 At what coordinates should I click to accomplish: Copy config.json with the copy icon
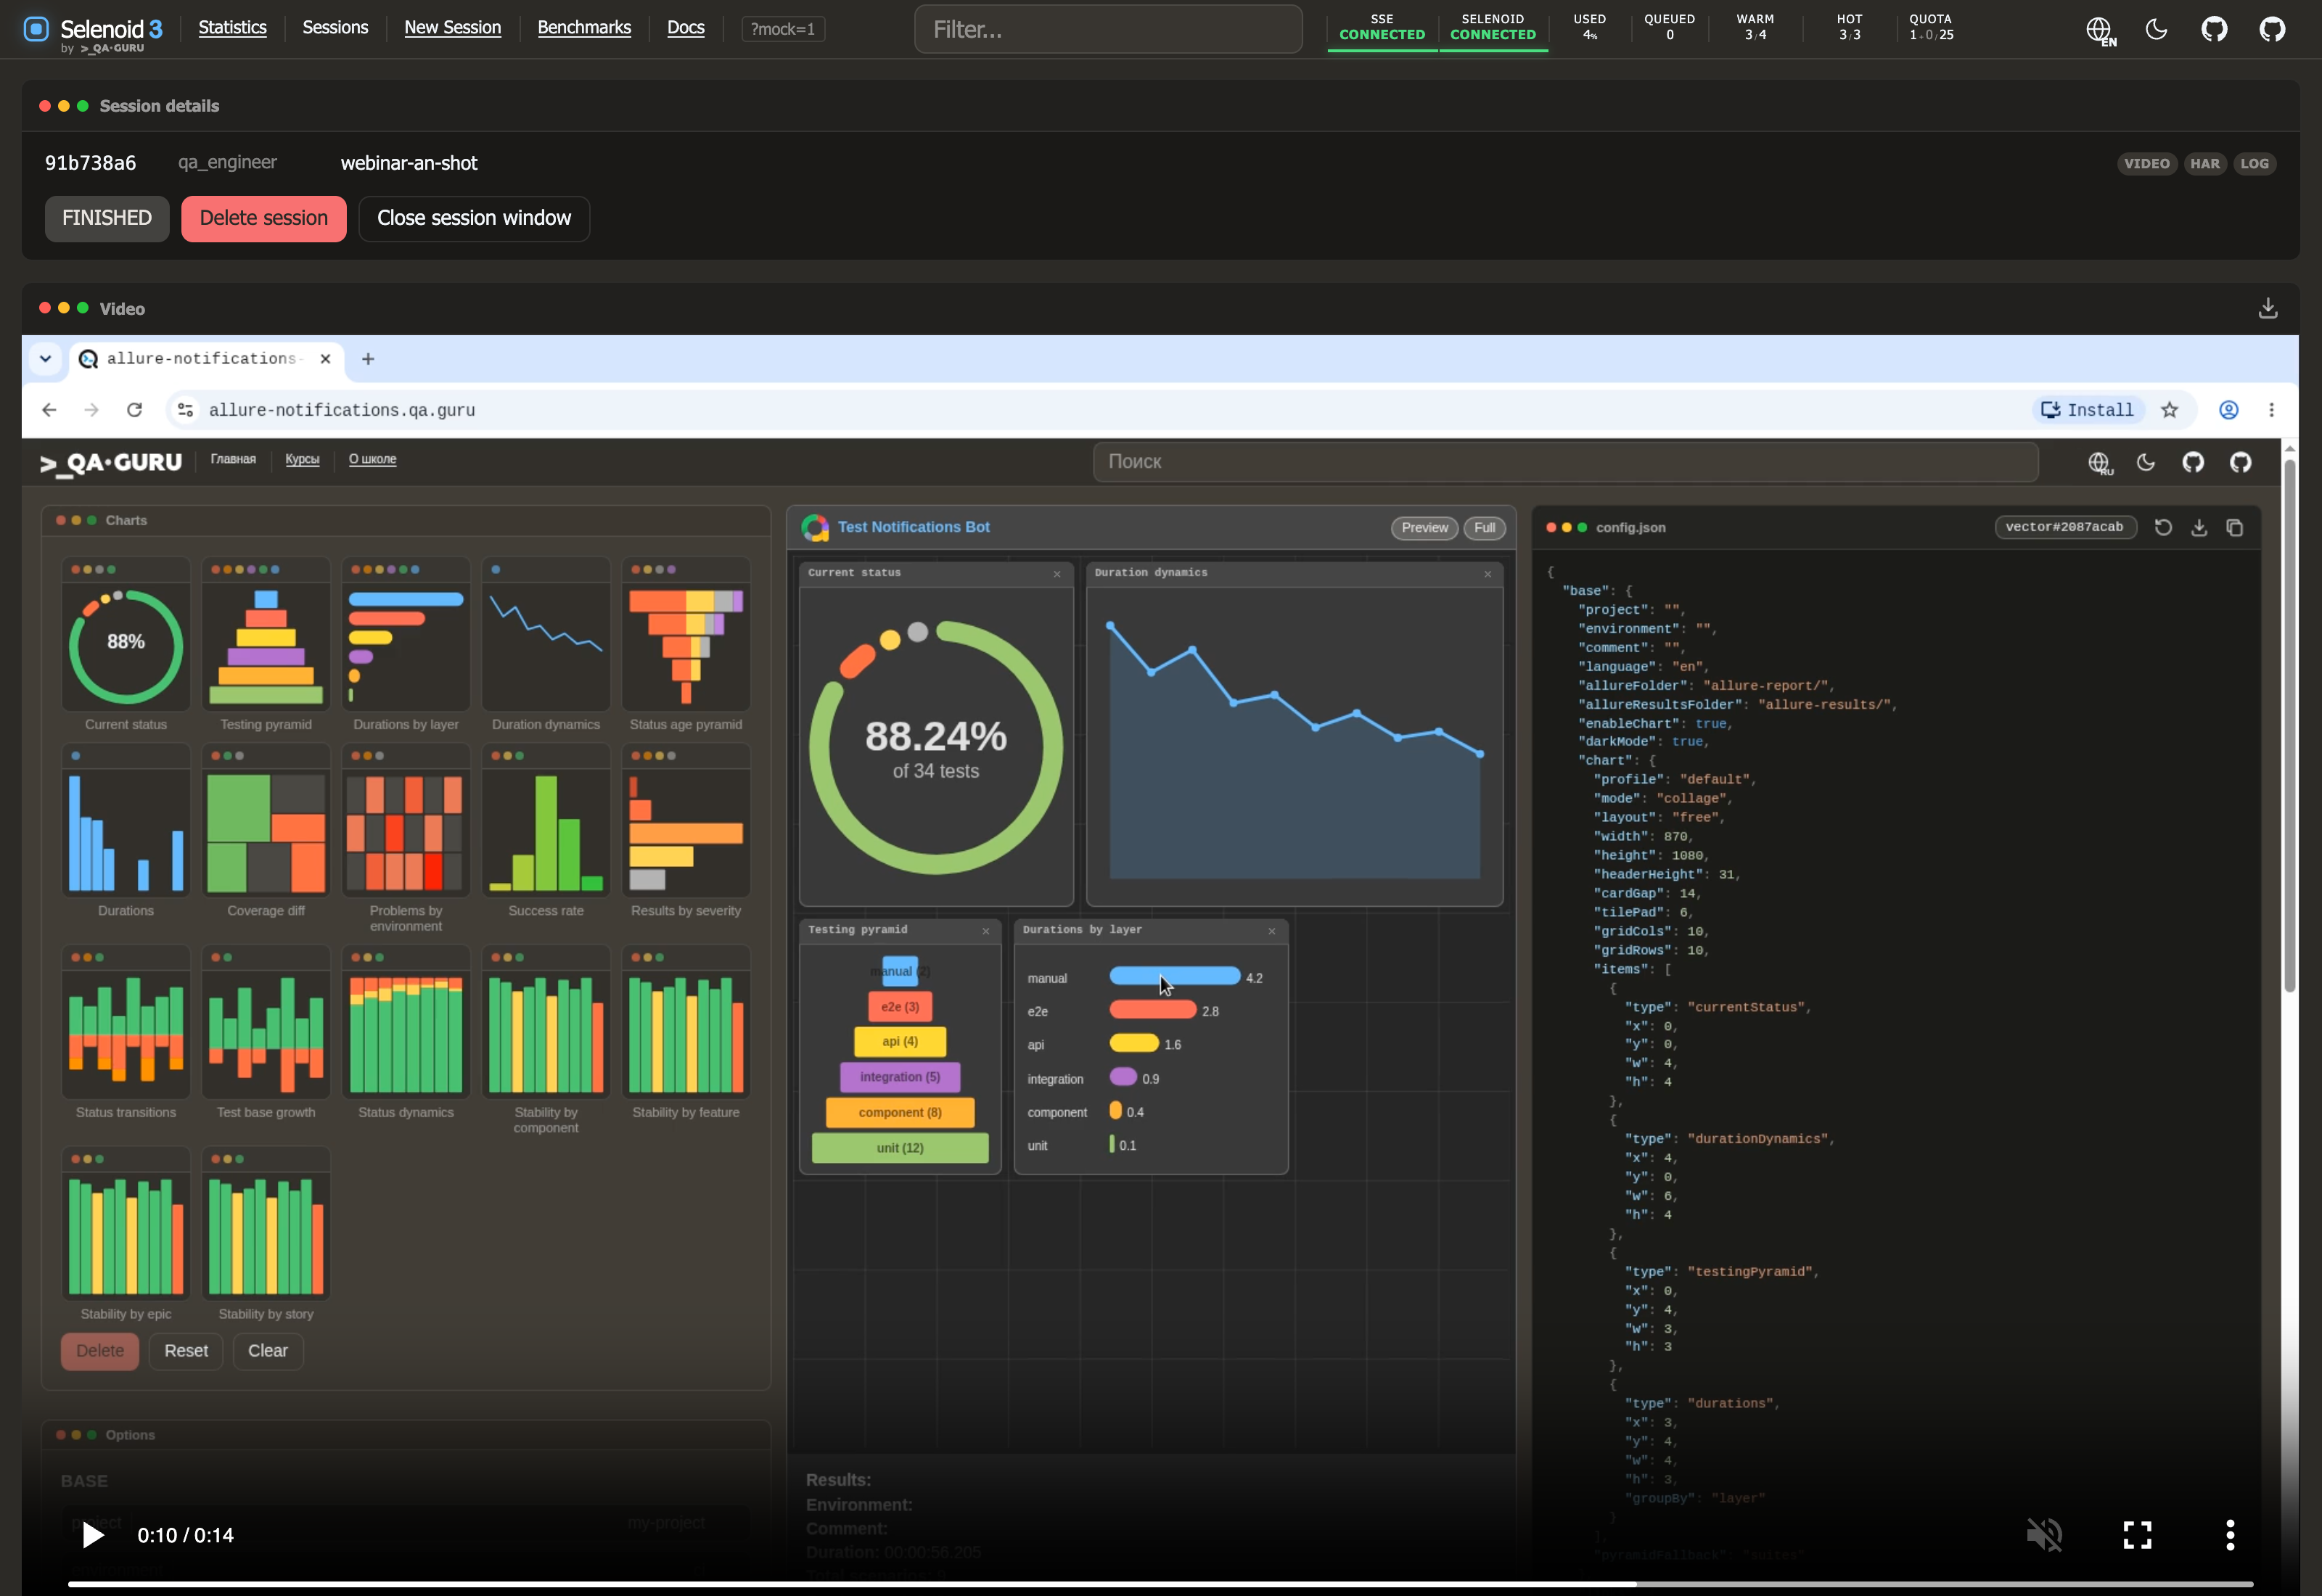coord(2235,528)
